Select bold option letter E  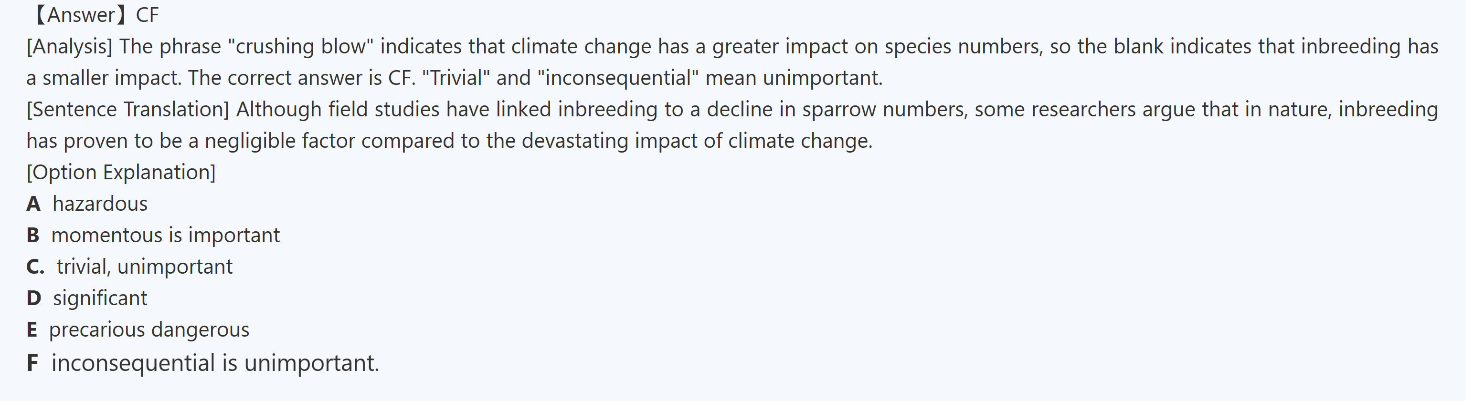point(32,329)
